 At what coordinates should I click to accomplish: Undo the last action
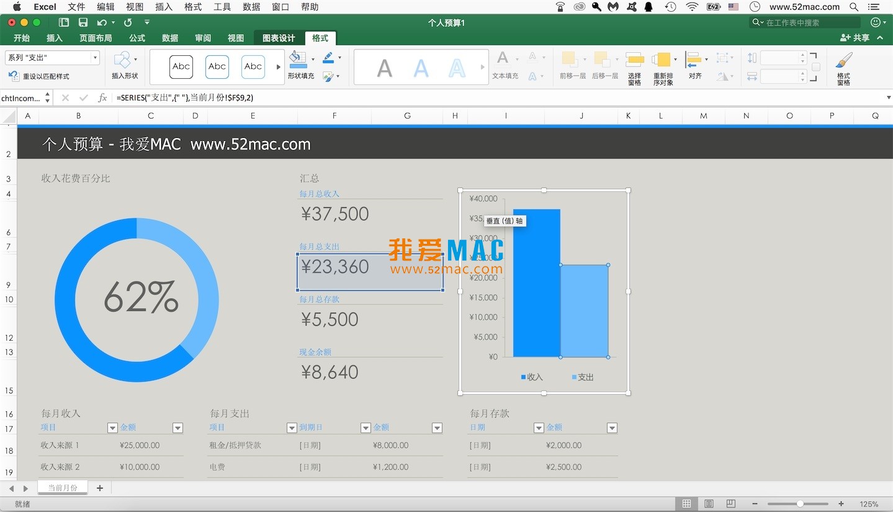click(x=102, y=22)
